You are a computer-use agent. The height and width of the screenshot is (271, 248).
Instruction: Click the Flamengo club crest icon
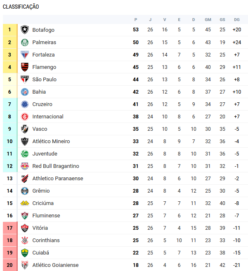point(25,67)
